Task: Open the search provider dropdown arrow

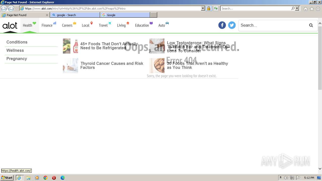Action: pos(297,9)
